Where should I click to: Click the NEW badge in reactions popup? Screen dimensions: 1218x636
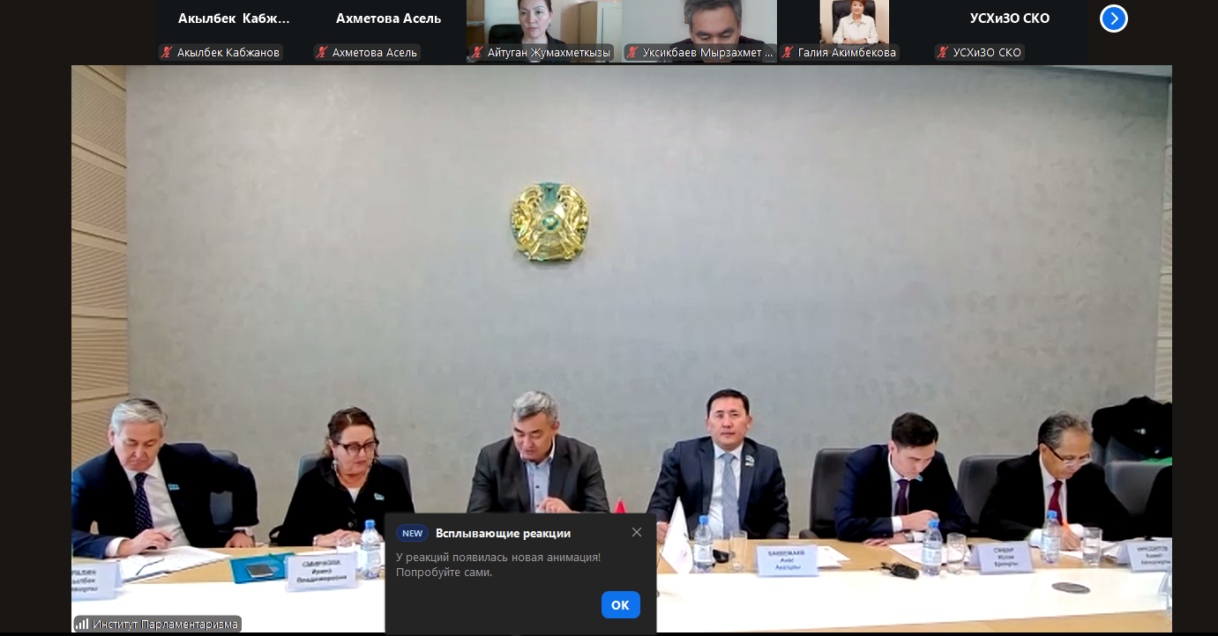click(412, 533)
